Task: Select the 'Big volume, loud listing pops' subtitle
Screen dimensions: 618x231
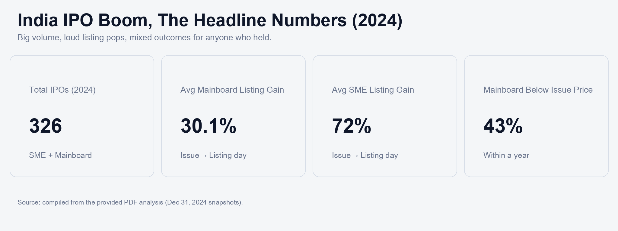Action: 144,38
